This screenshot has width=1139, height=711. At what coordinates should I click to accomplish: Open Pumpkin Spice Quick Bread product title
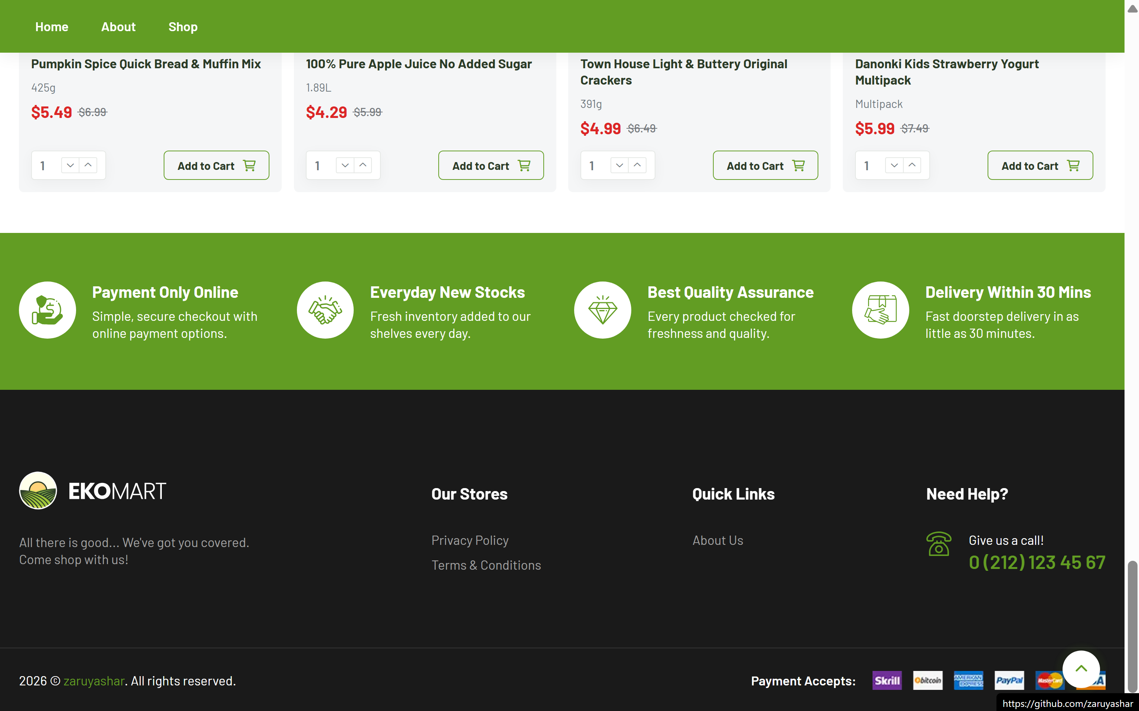click(146, 64)
